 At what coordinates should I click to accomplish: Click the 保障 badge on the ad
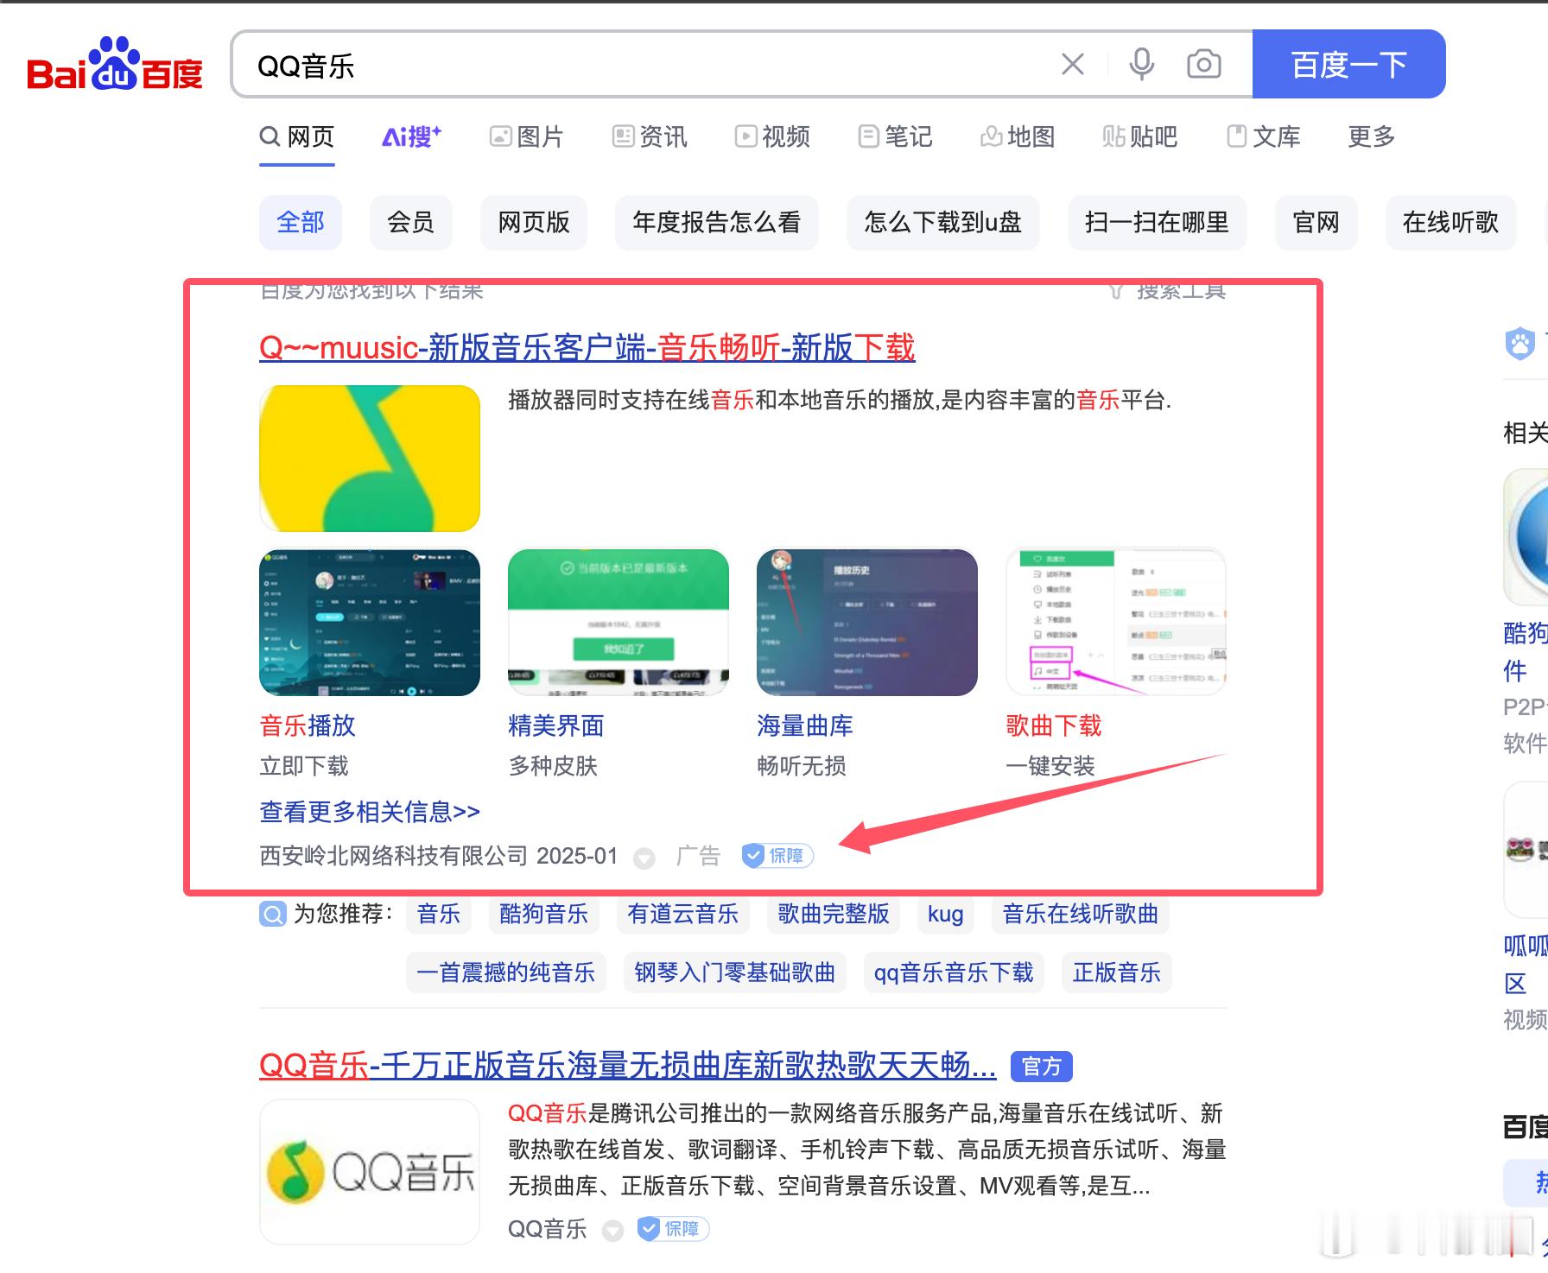coord(777,856)
